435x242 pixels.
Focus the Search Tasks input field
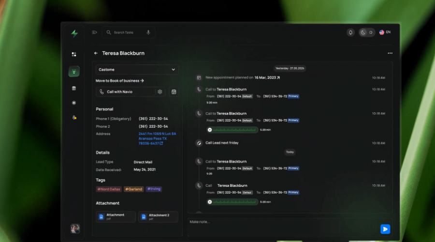pos(129,32)
